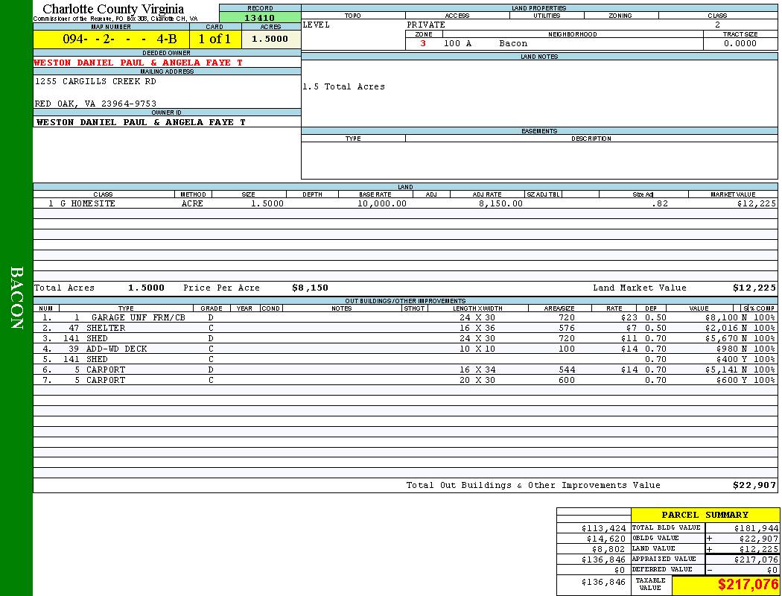Click the land notes text 1.5 Total Acres
782x596 pixels.
pos(343,87)
